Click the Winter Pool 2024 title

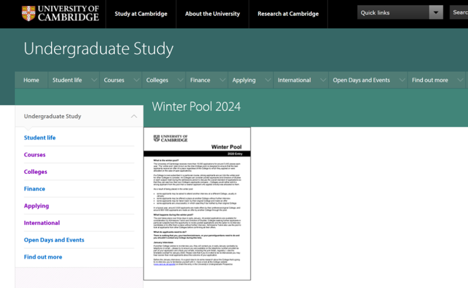tap(196, 106)
